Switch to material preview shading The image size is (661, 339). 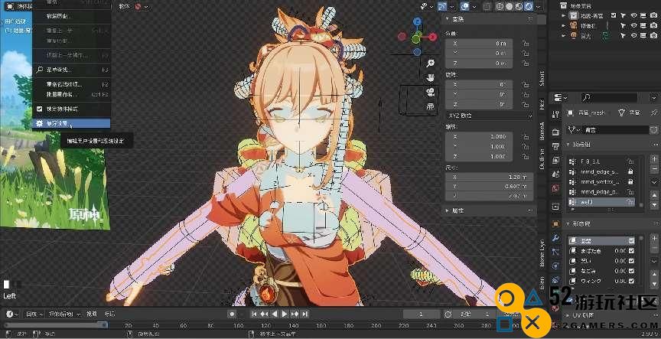[519, 6]
